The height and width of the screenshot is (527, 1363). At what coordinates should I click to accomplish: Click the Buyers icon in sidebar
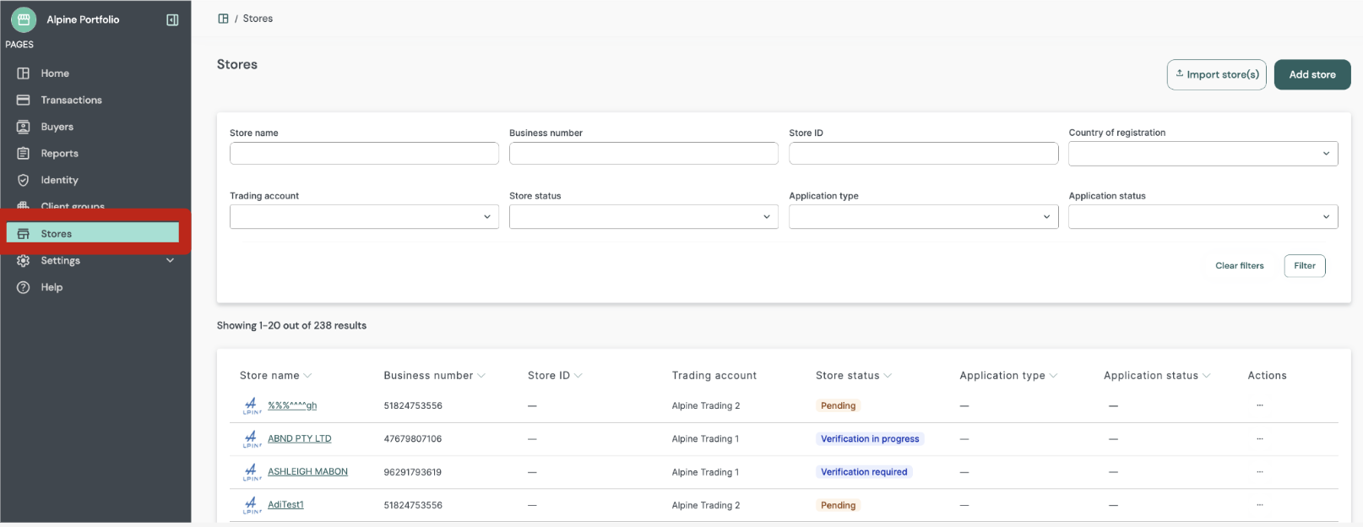[24, 127]
